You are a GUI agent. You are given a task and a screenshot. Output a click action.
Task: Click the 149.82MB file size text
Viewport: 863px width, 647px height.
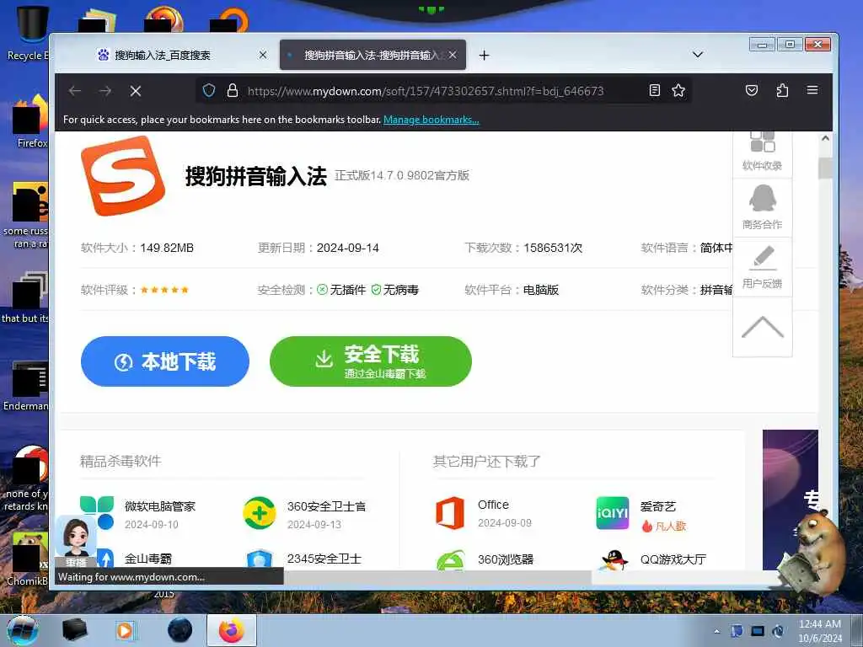point(167,249)
